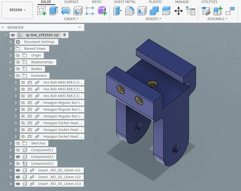Collapse the tp-link_CPES510 v12 root node
Viewport: 241px width, 191px height.
(6, 35)
